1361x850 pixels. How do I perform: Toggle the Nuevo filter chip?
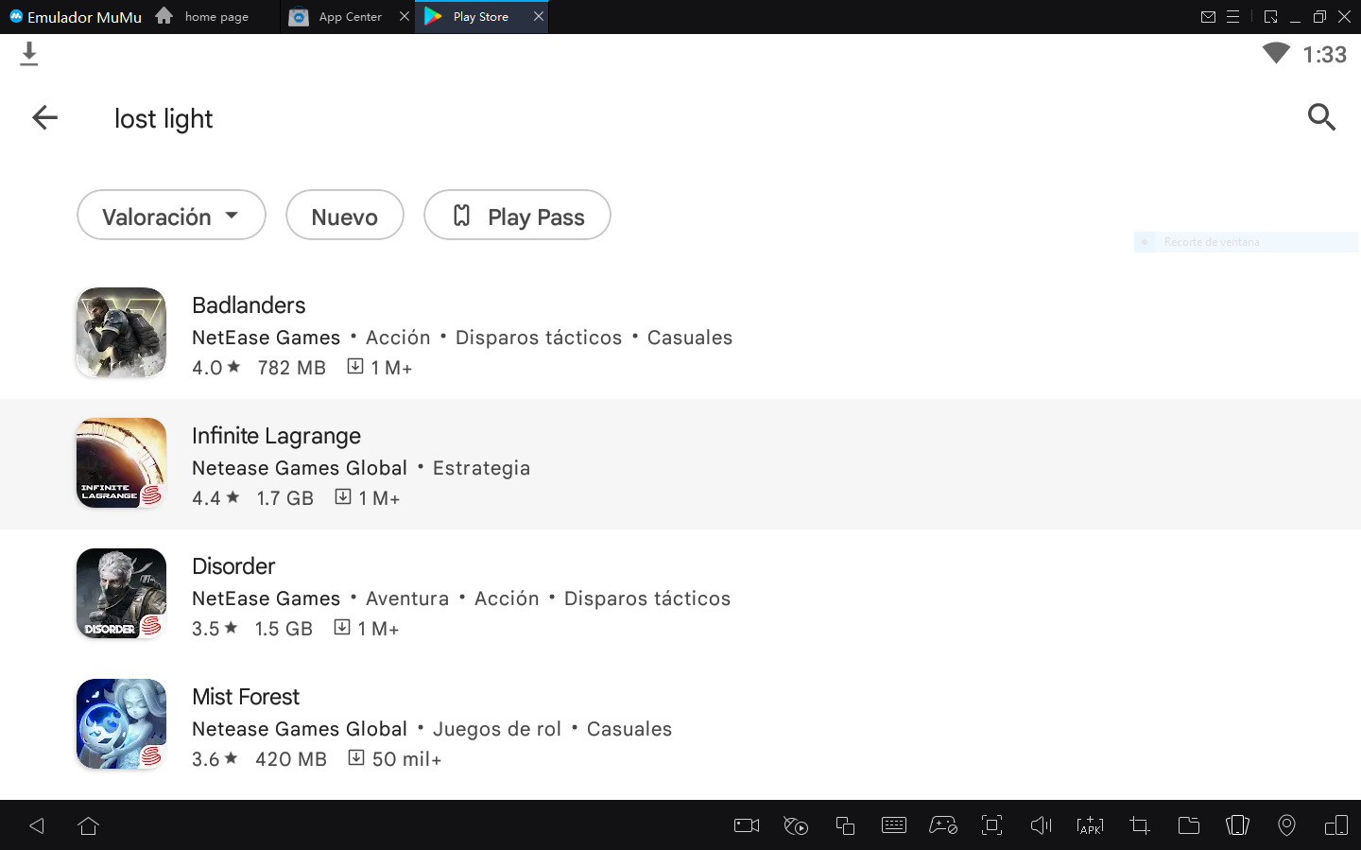(x=344, y=216)
